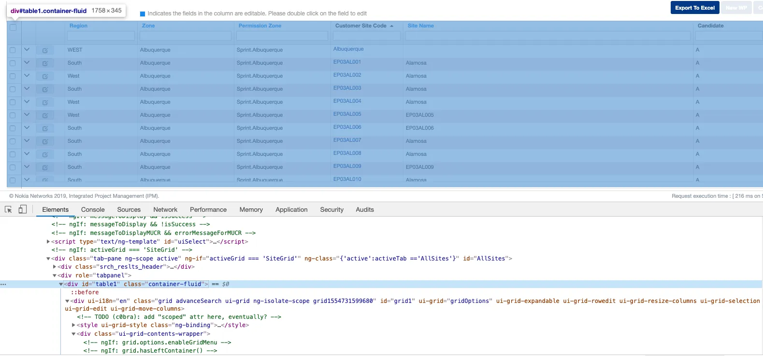Click the edit icon for row EP03AL009

coord(45,167)
